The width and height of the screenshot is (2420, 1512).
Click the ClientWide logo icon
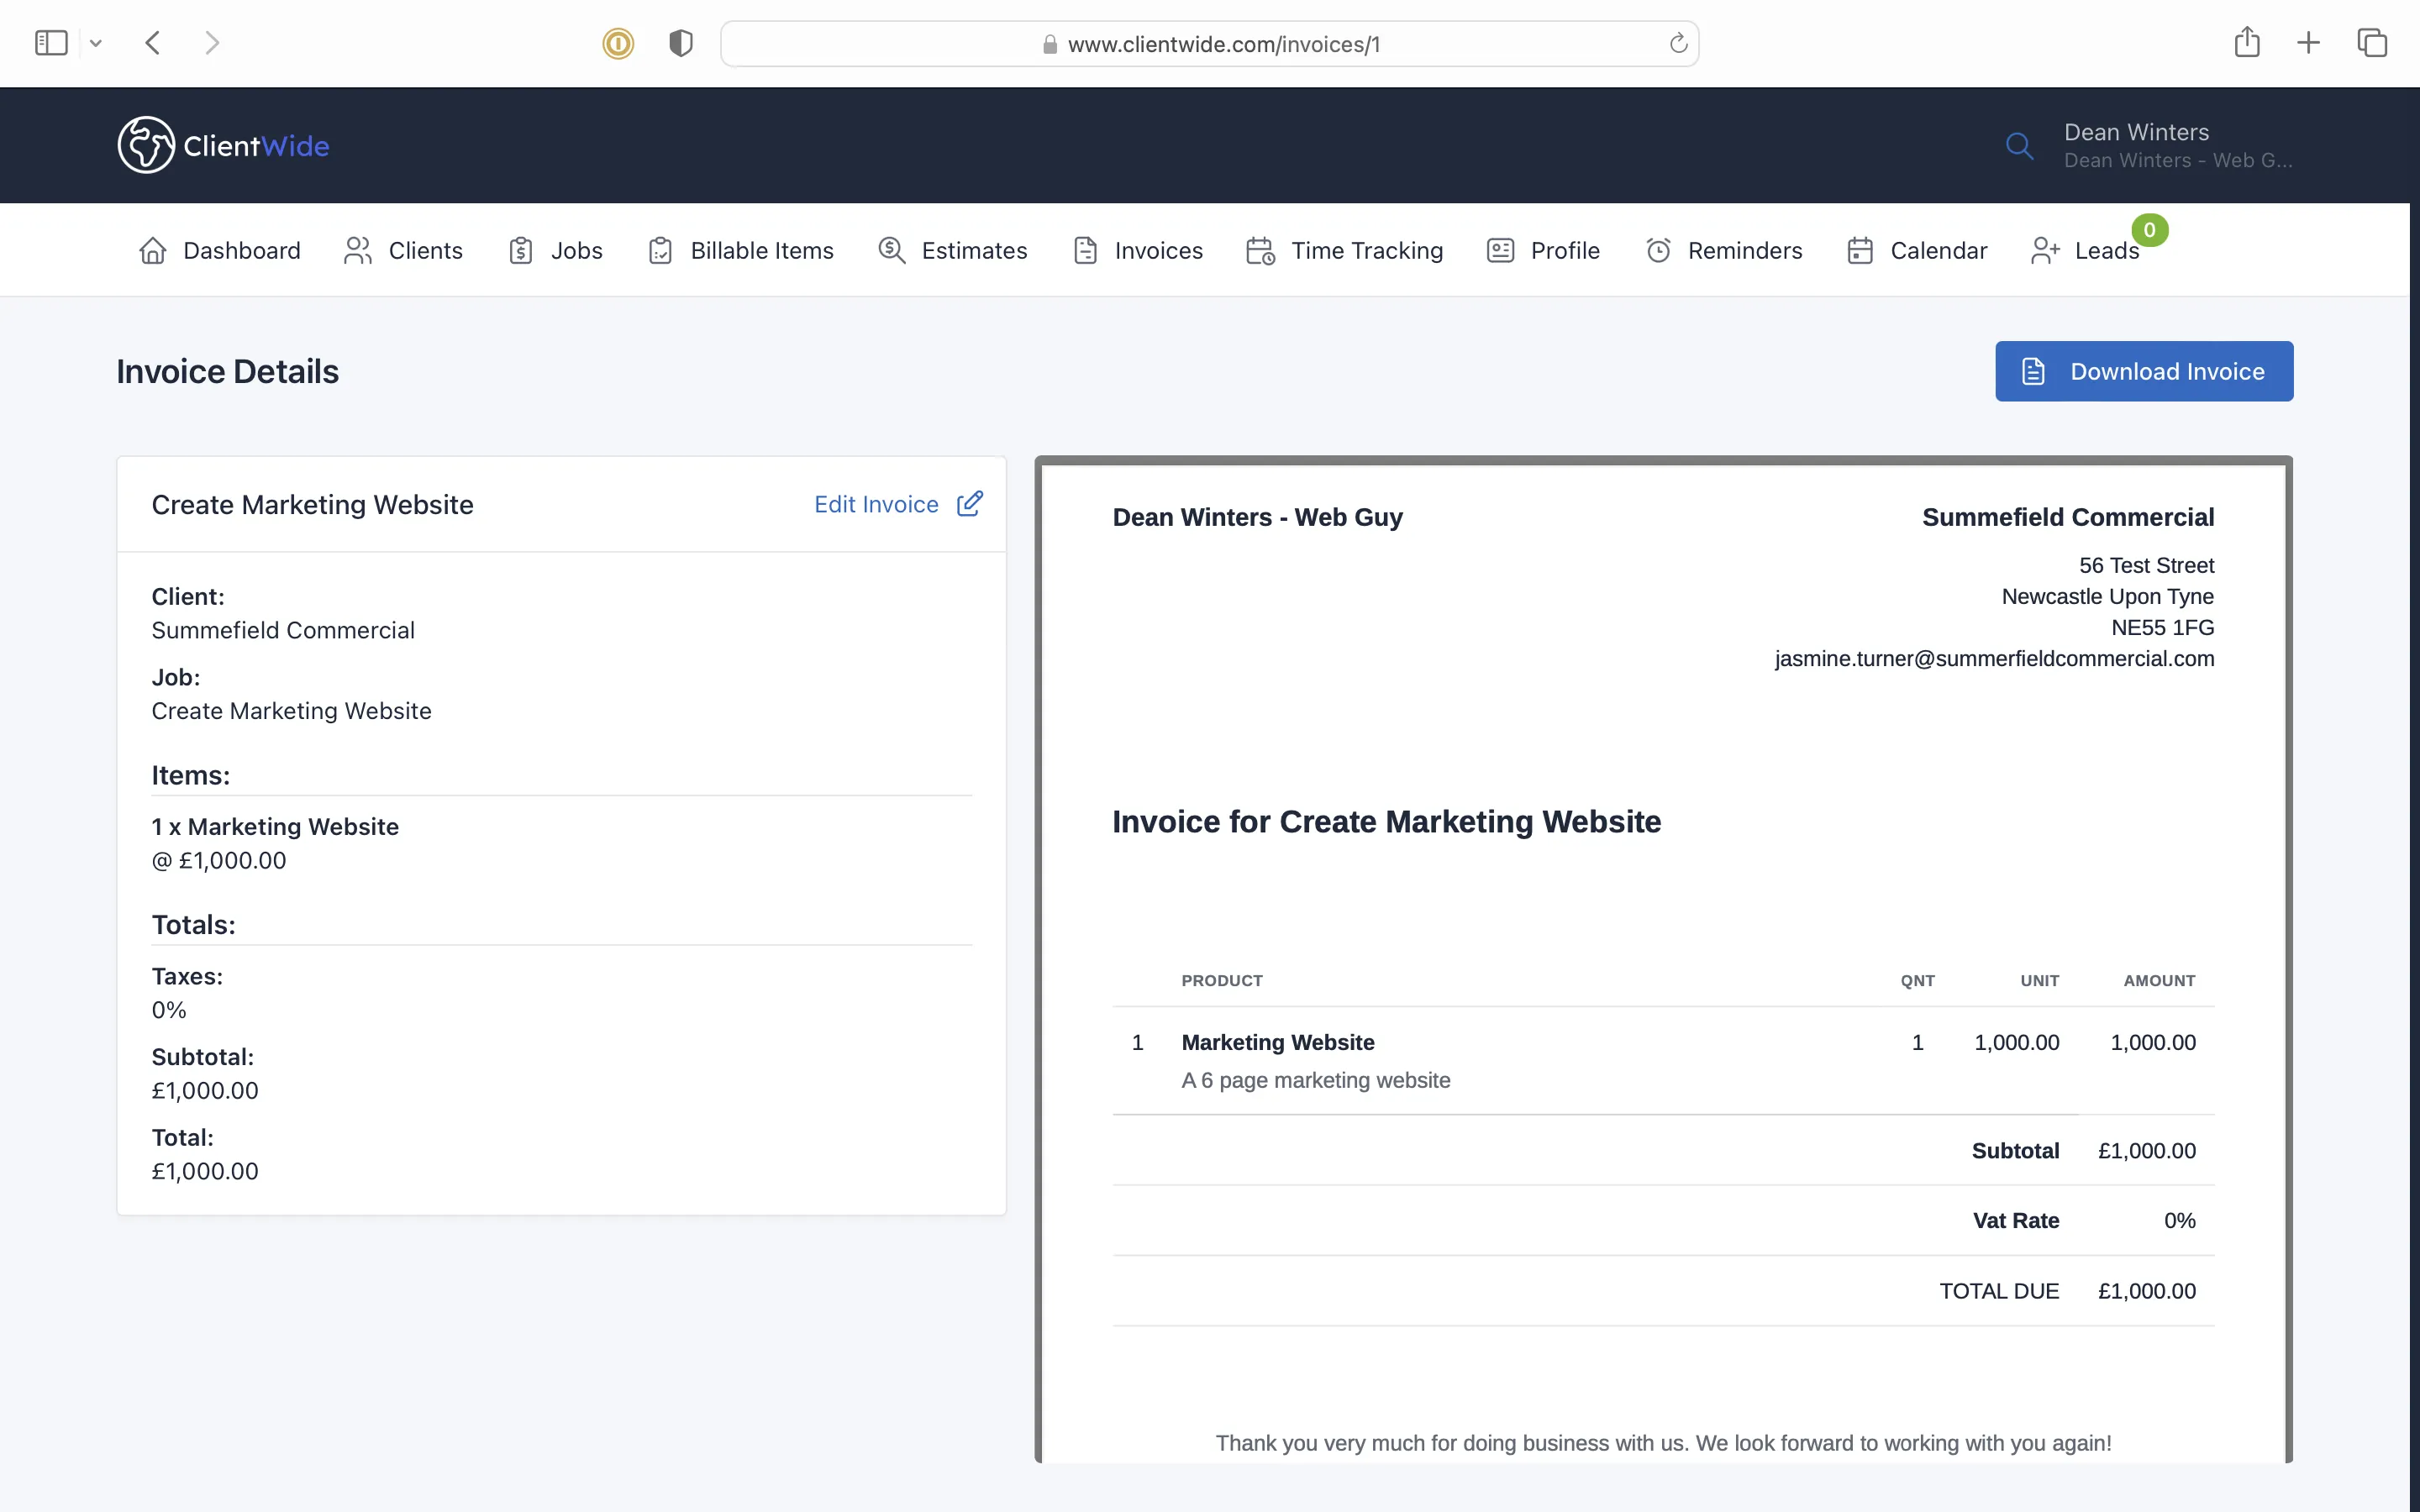146,144
